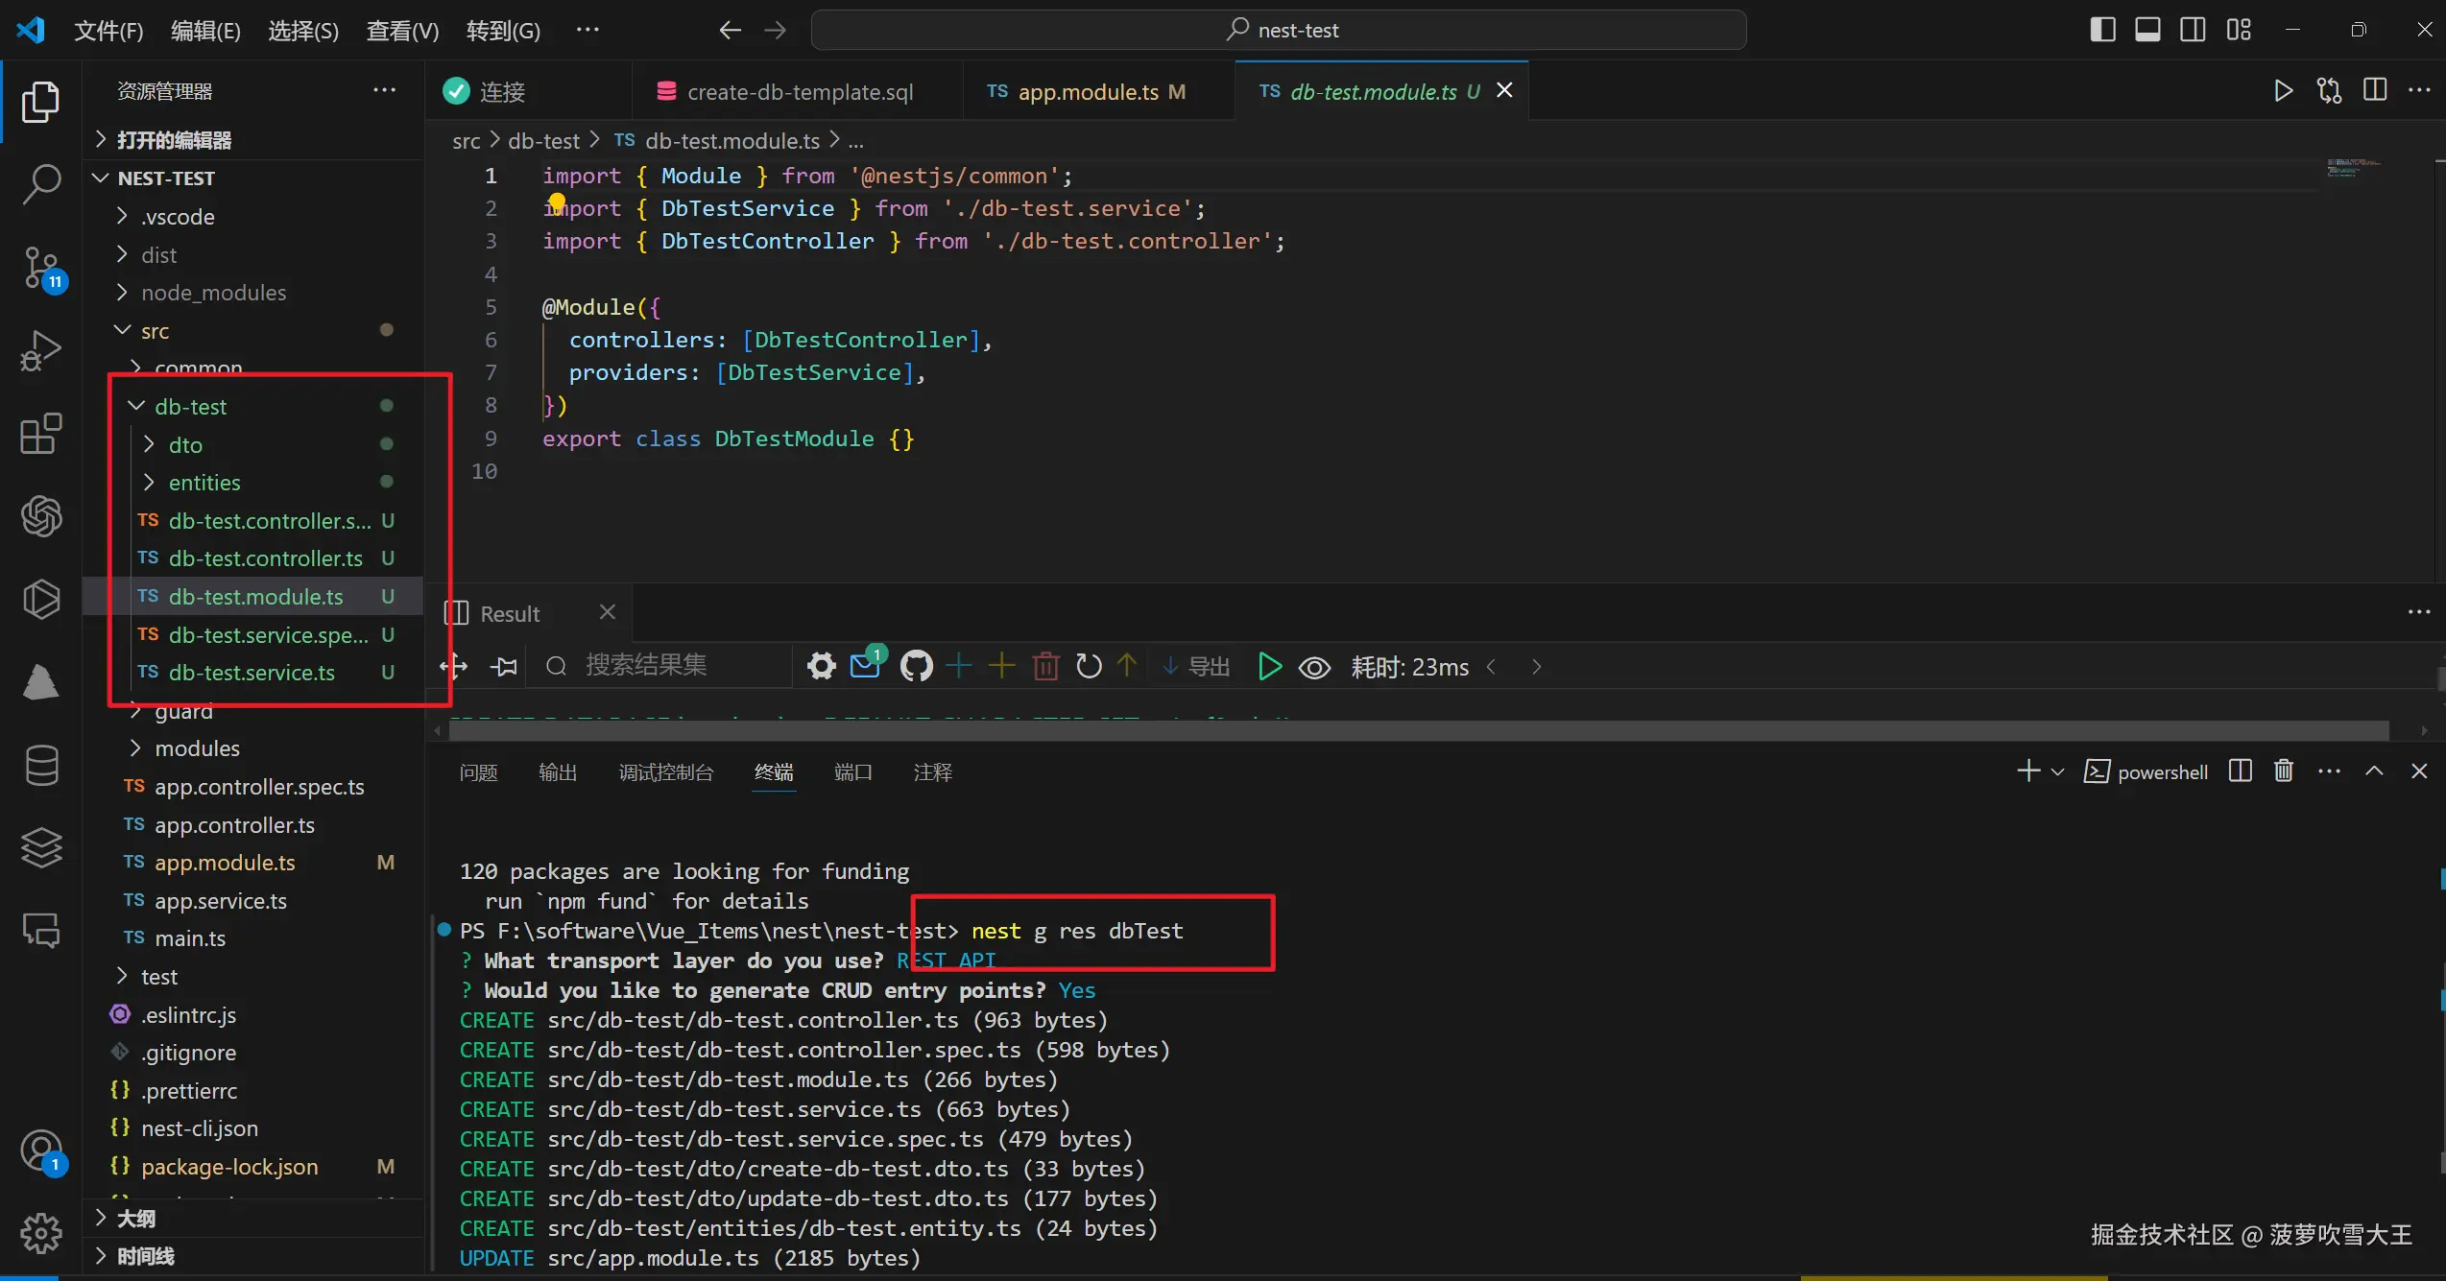Open the Source Control view
Image resolution: width=2446 pixels, height=1281 pixels.
pyautogui.click(x=41, y=267)
